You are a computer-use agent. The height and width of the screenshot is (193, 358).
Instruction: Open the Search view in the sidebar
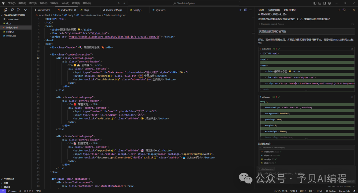tap(12, 10)
